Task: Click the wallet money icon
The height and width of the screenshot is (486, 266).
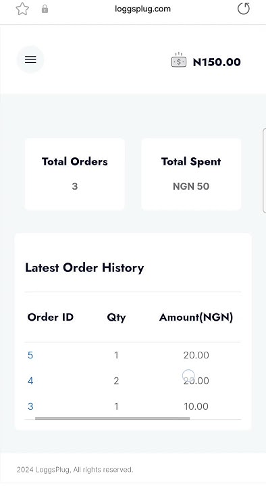Action: coord(179,60)
